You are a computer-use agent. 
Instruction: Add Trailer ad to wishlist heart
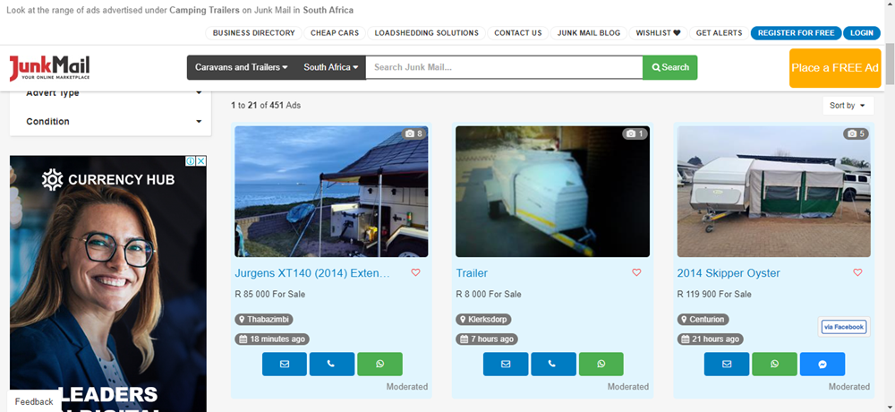tap(636, 272)
